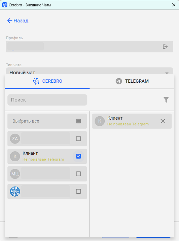Remove Клиент from selected list with X
This screenshot has height=241, width=179.
pos(163,121)
